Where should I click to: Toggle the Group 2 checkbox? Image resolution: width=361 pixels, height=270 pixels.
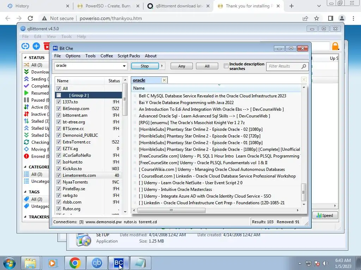tap(59, 95)
